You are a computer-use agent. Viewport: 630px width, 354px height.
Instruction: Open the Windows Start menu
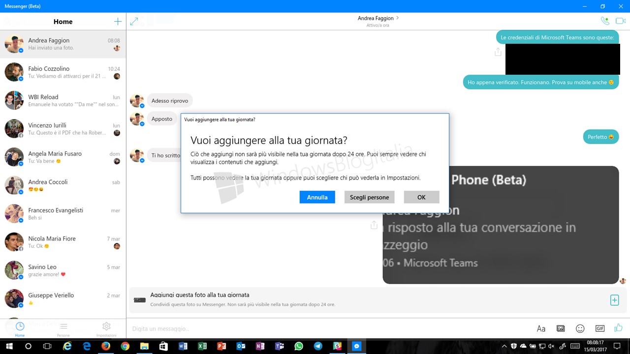(x=9, y=346)
